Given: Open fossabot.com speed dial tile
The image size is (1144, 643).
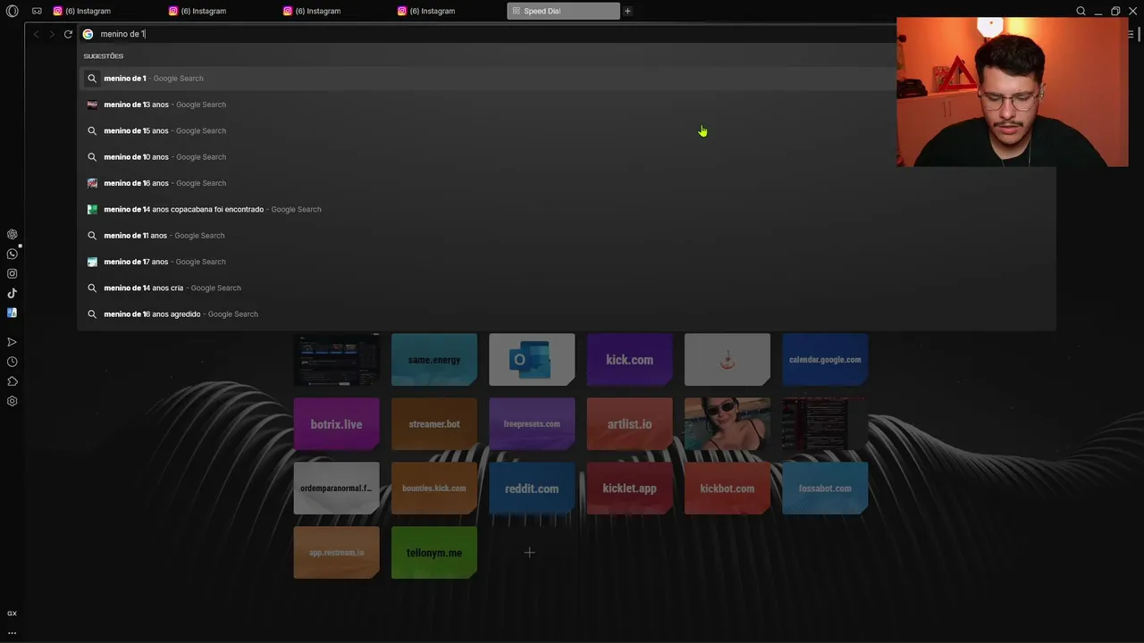Looking at the screenshot, I should click(825, 489).
